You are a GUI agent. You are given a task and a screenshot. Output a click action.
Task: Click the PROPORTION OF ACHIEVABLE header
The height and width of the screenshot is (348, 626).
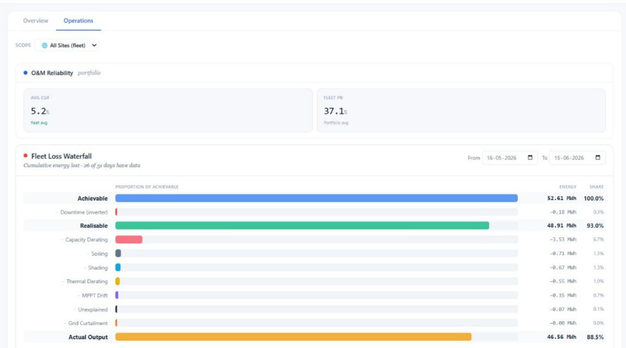coord(147,187)
